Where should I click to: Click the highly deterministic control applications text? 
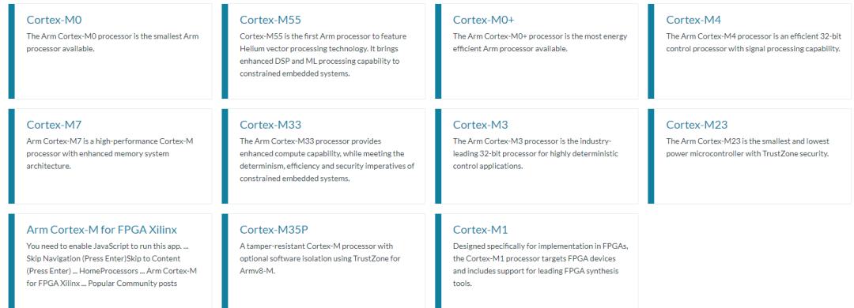point(536,153)
